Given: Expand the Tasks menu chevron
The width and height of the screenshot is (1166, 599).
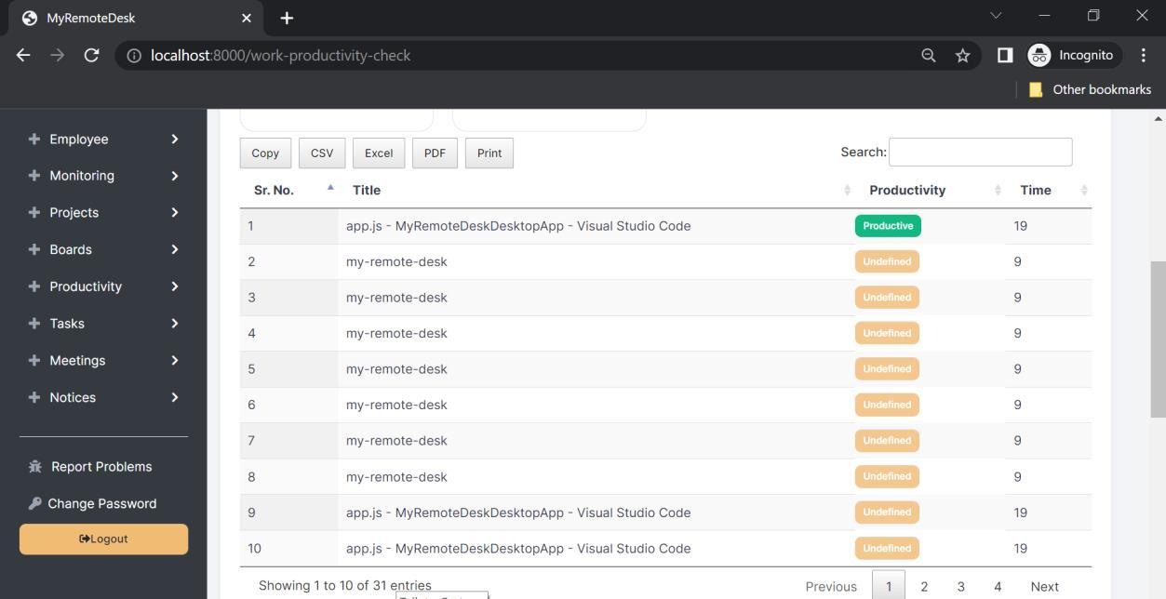Looking at the screenshot, I should point(174,324).
